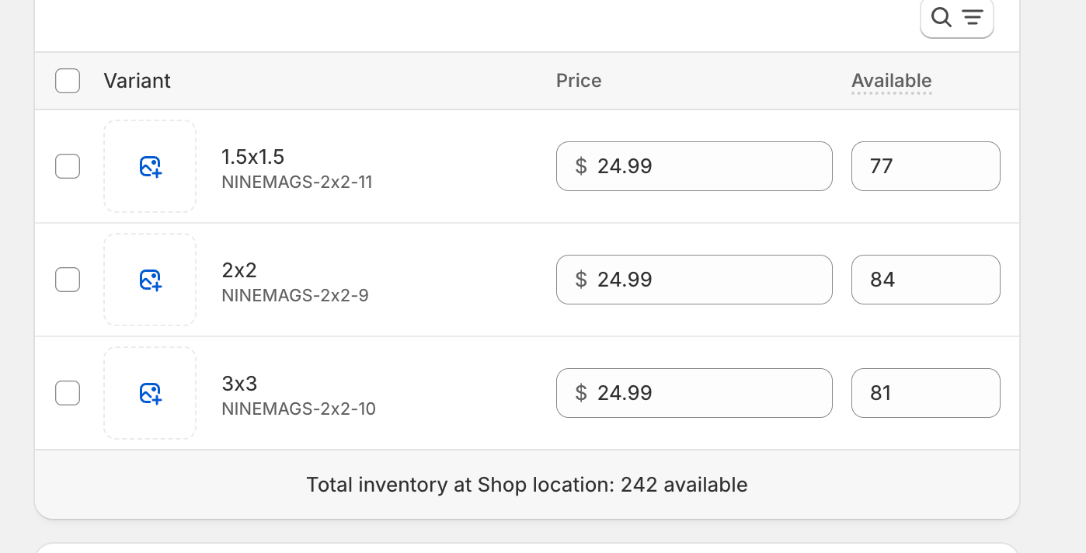Viewport: 1086px width, 553px height.
Task: Click price field for 3x3 variant
Action: tap(703, 393)
